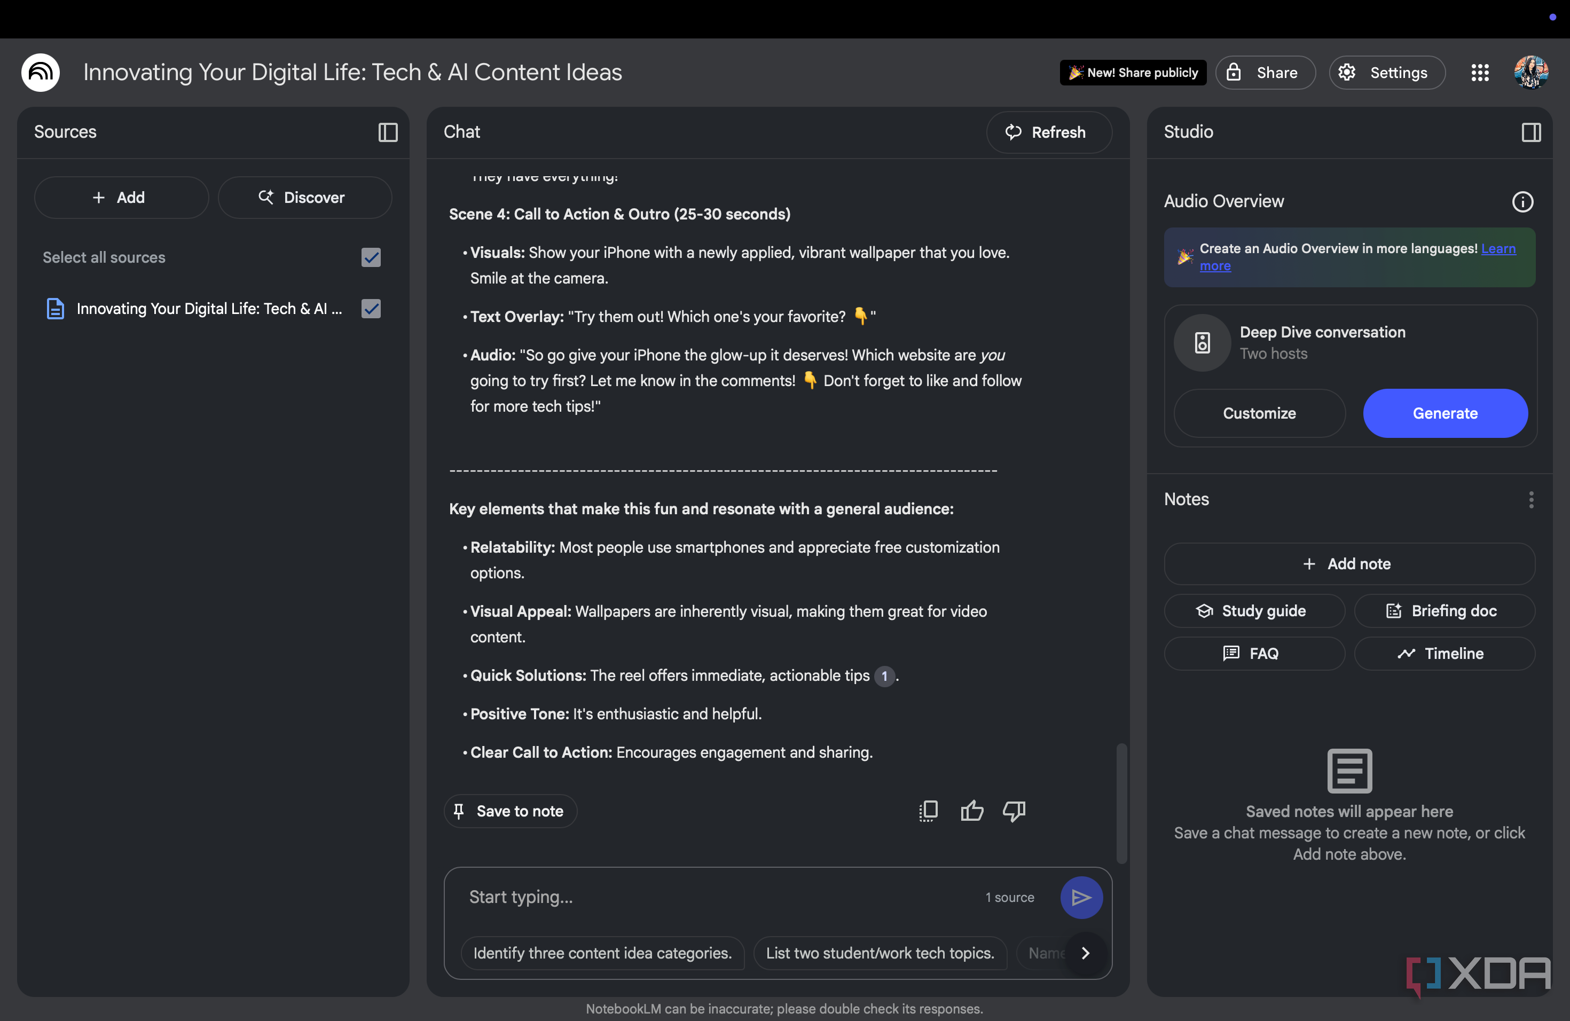Collapse the Studio panel

click(1531, 132)
